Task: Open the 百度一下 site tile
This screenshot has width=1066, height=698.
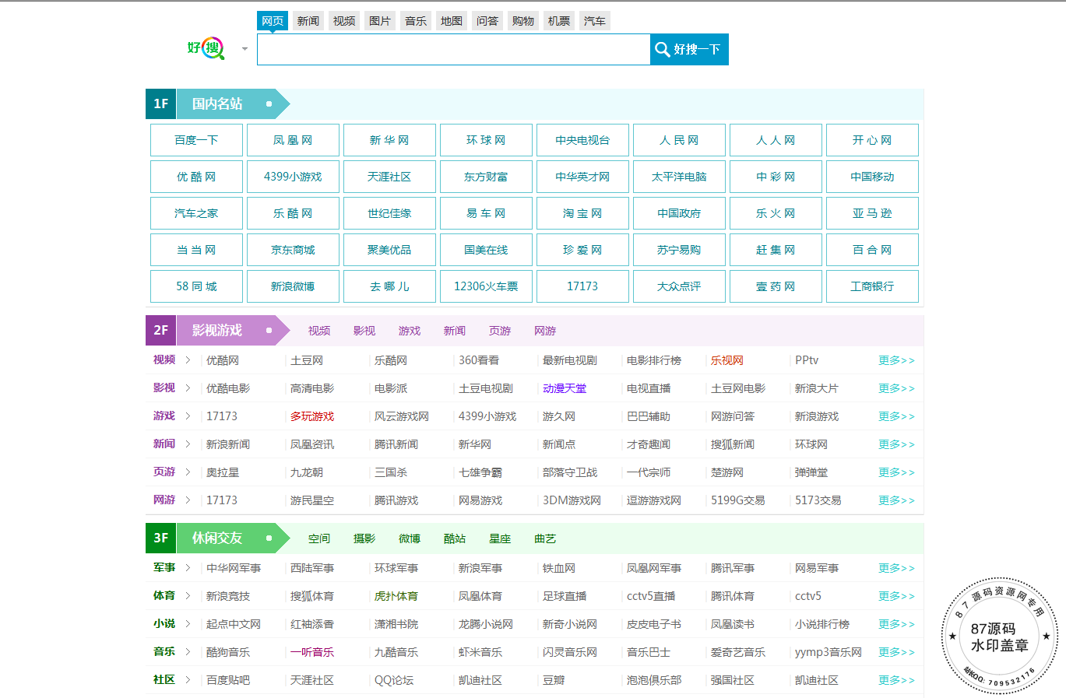Action: click(x=196, y=140)
